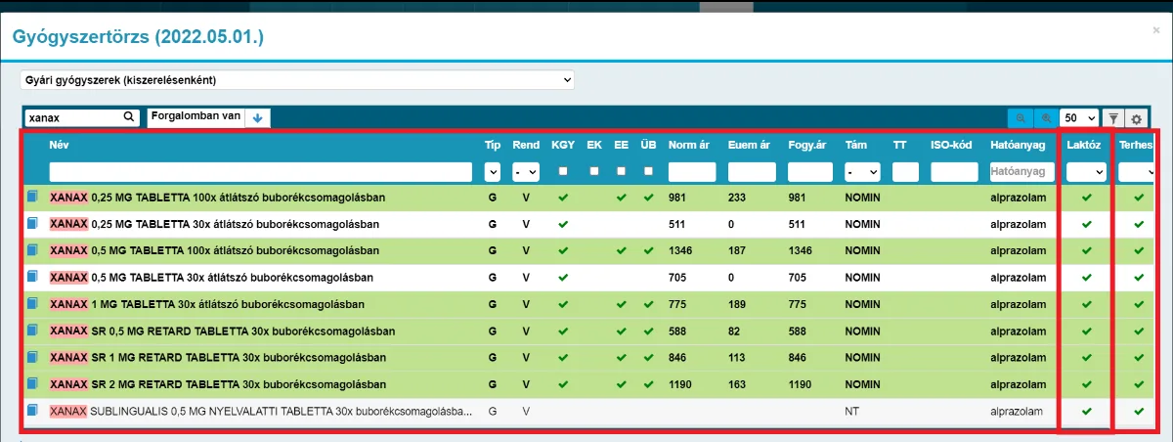The height and width of the screenshot is (442, 1173).
Task: Click EE checkmark in XANAX 0,5 MG 100x row
Action: (x=621, y=251)
